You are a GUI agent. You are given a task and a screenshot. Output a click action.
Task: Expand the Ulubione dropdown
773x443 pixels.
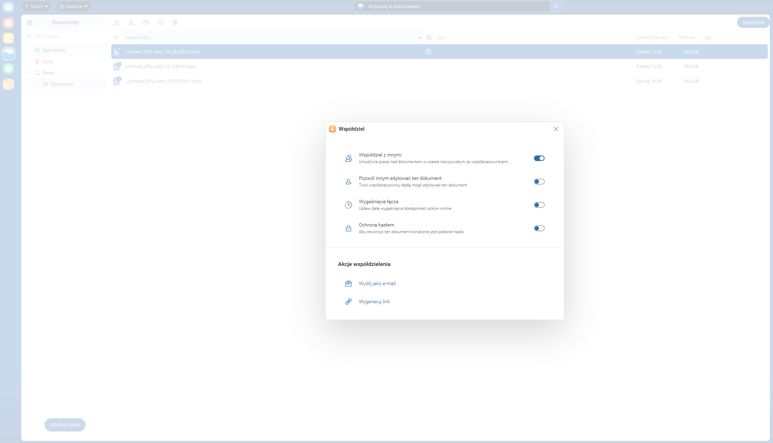tap(73, 6)
